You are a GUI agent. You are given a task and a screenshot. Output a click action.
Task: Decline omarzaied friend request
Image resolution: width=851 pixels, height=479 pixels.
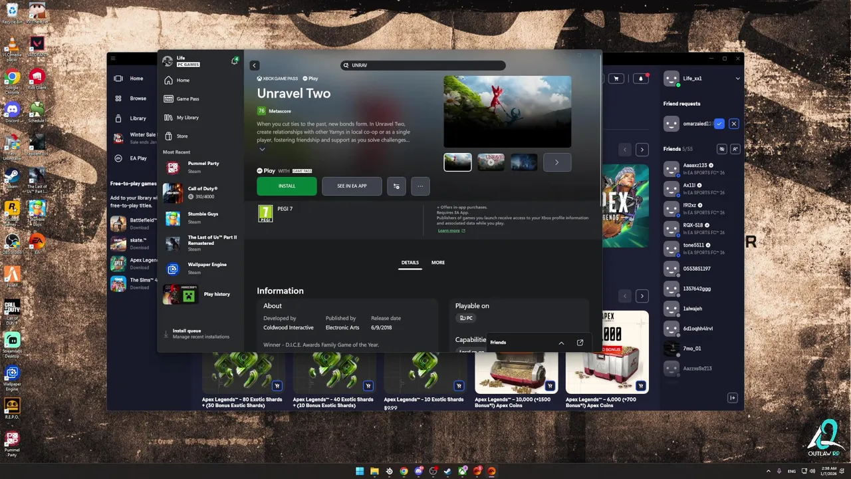[x=734, y=124]
